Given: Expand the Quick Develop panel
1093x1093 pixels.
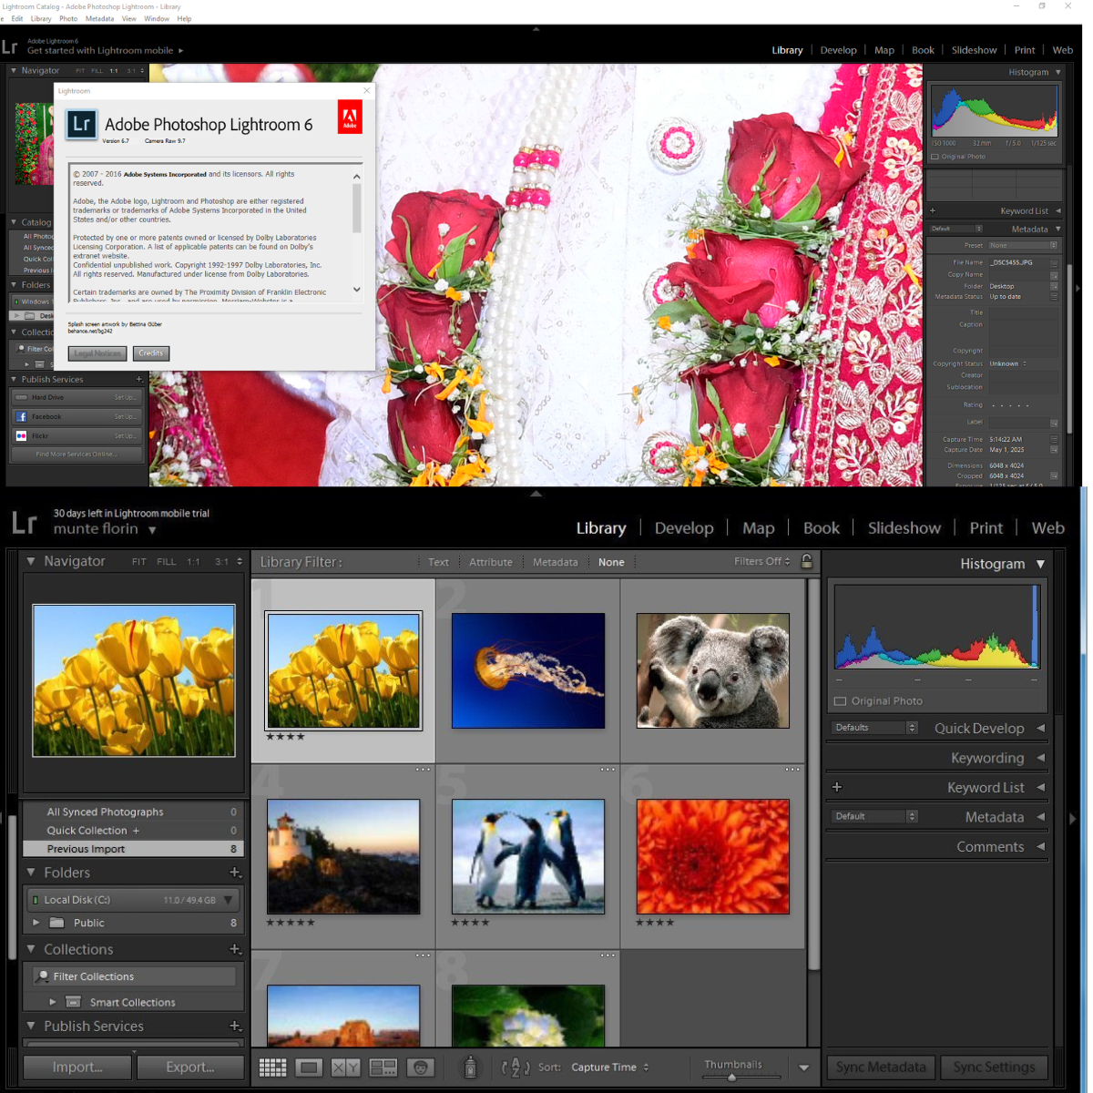Looking at the screenshot, I should click(1040, 728).
